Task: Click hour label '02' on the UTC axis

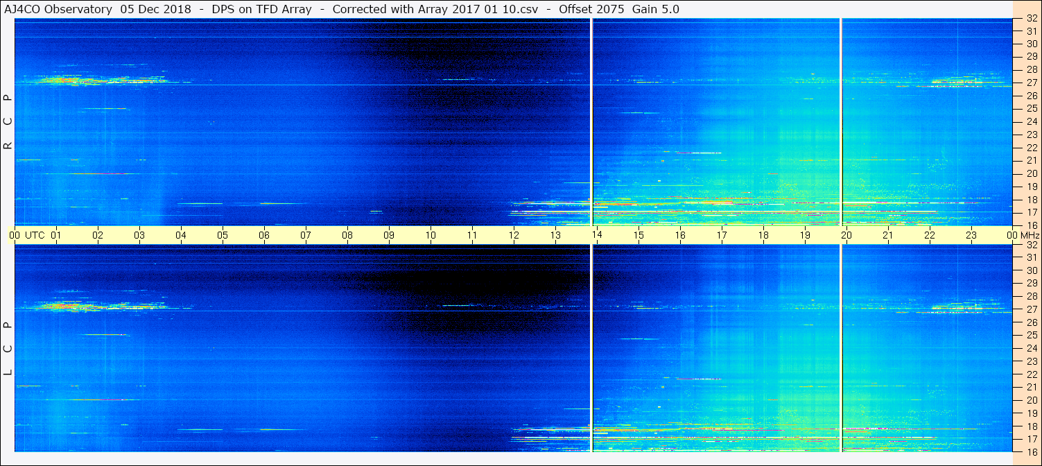Action: click(x=98, y=235)
